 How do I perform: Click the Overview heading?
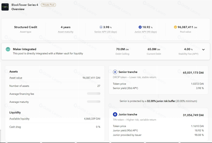[x=18, y=9]
